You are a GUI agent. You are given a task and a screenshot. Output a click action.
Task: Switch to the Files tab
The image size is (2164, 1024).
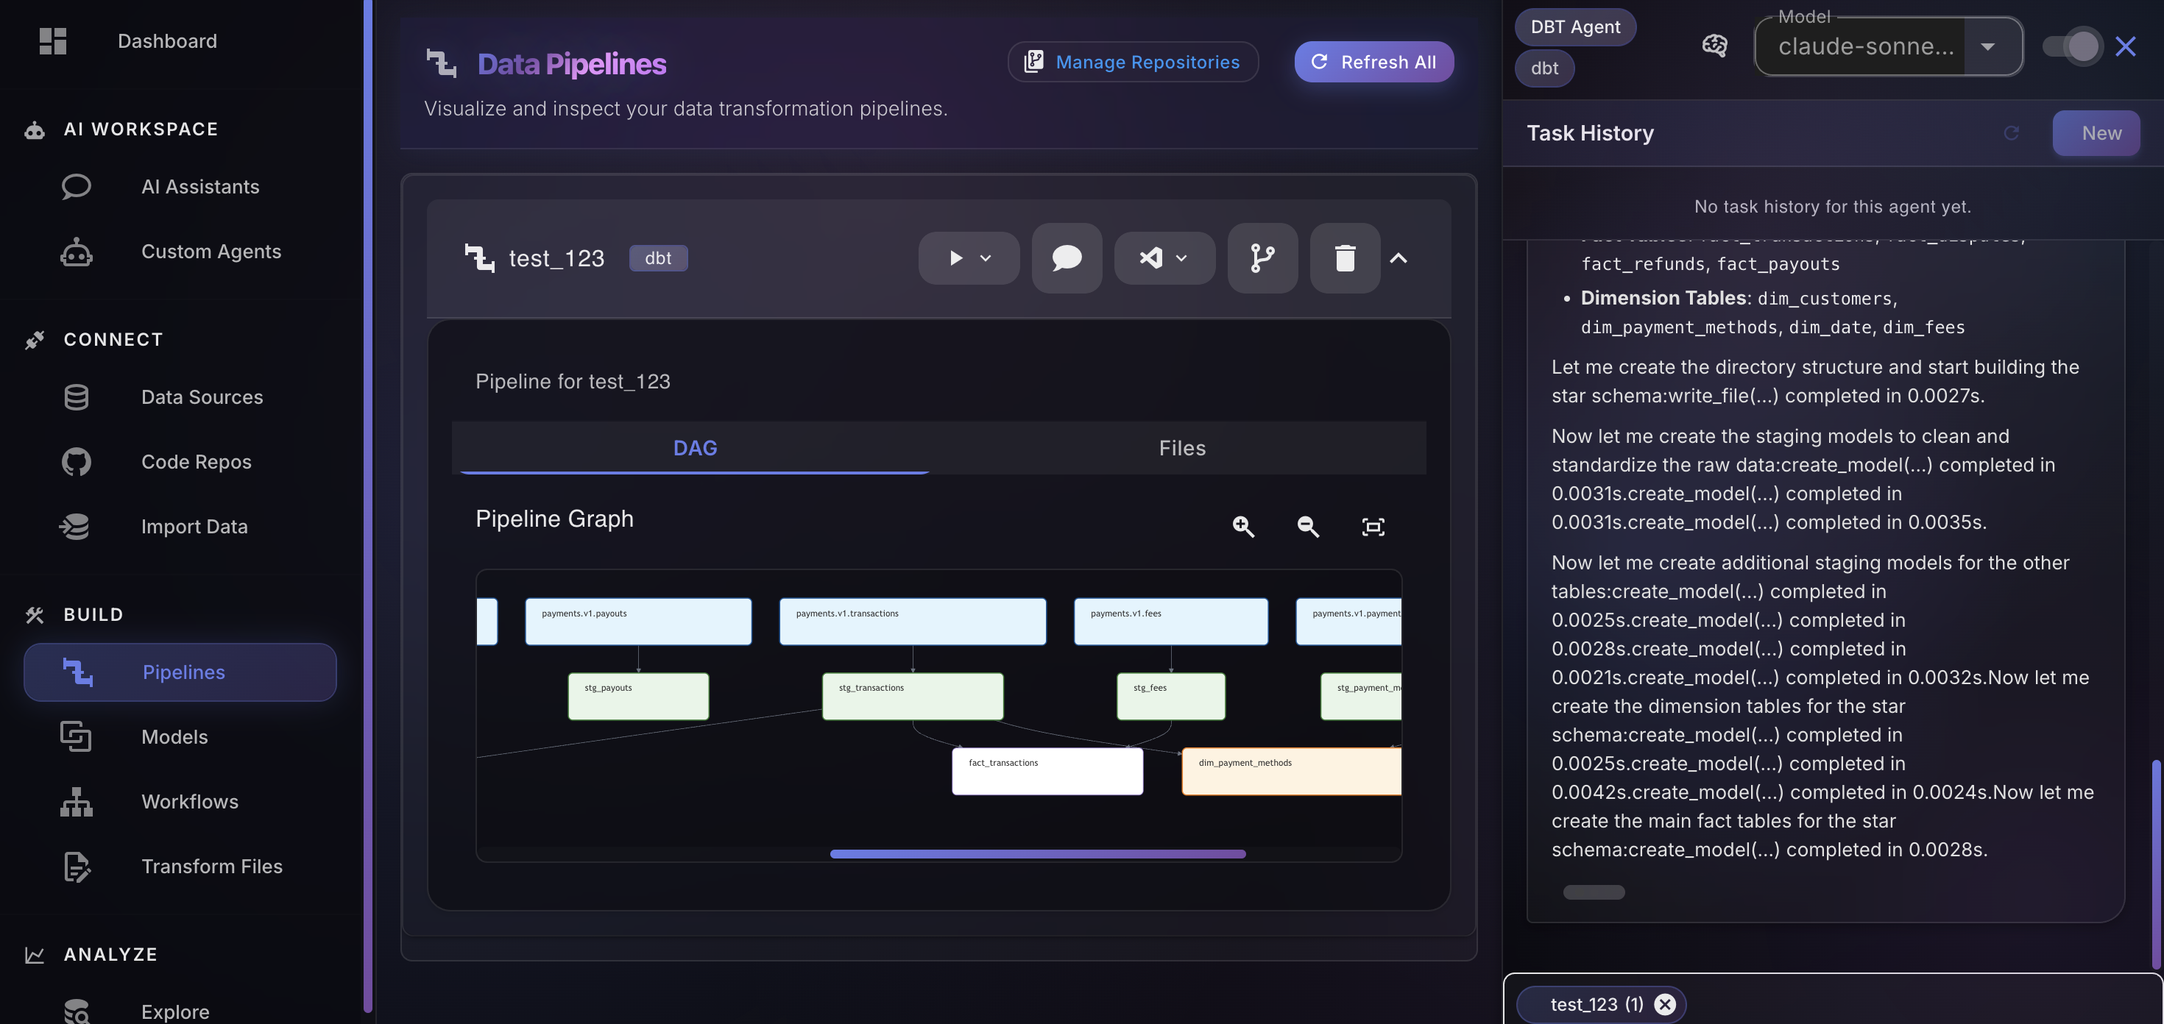(1181, 448)
